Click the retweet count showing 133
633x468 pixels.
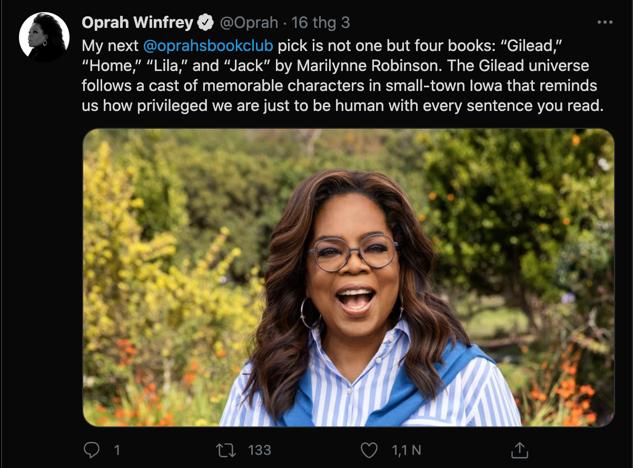(258, 451)
